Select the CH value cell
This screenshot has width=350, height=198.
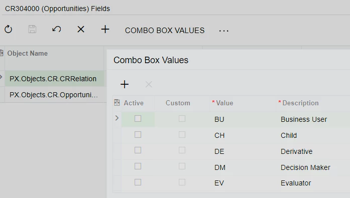(x=243, y=135)
